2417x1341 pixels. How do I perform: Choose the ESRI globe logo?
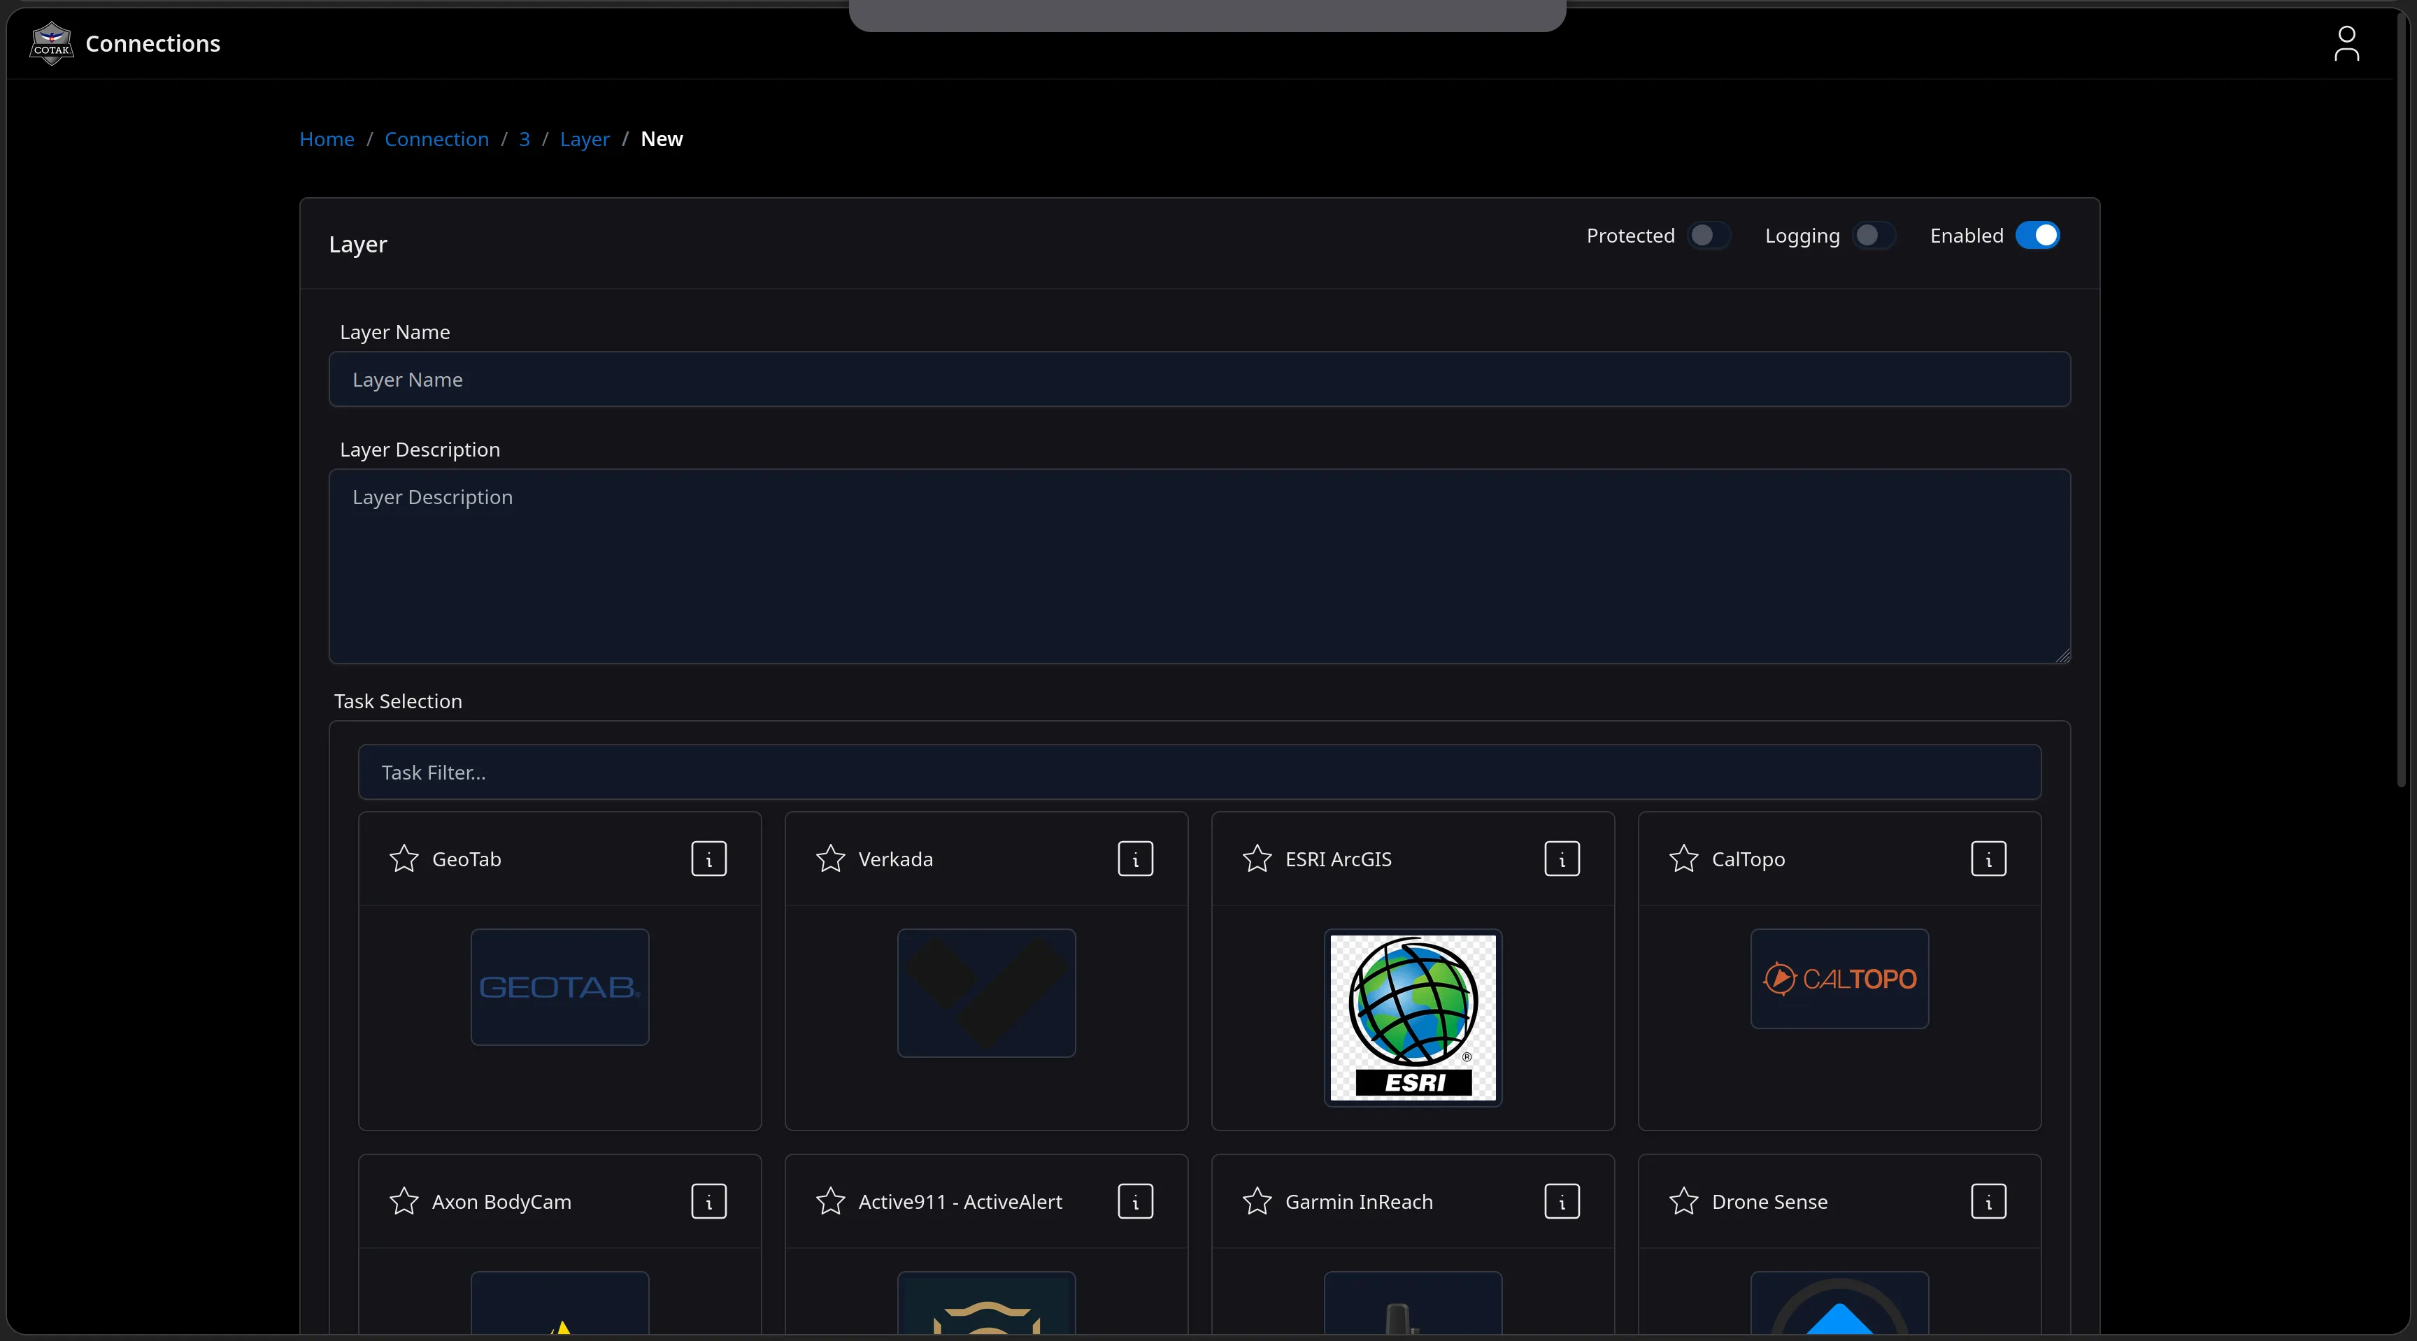click(1412, 1017)
